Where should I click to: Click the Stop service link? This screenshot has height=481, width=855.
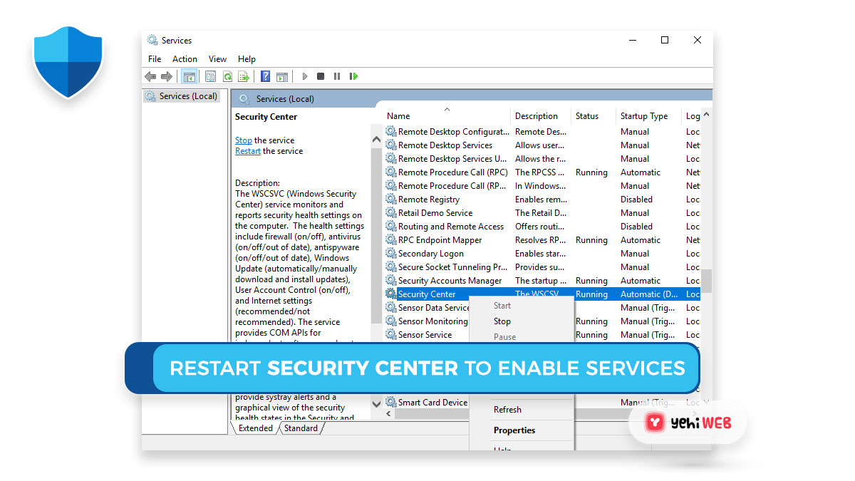pos(243,140)
